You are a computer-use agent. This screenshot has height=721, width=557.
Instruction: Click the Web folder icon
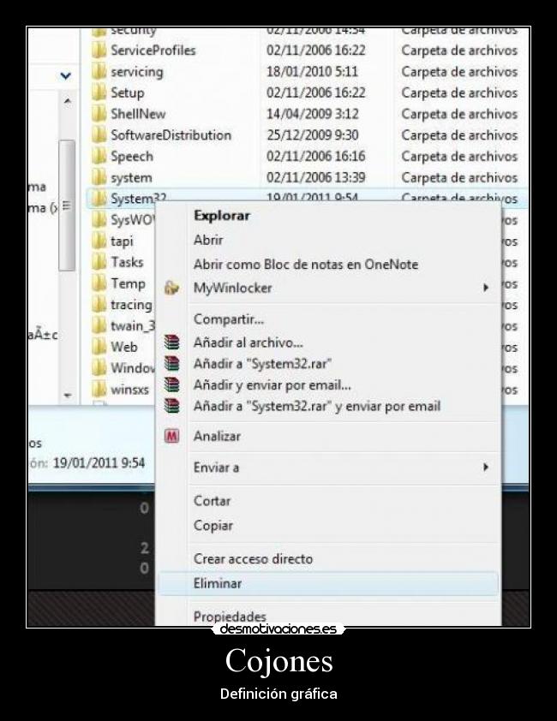point(99,347)
